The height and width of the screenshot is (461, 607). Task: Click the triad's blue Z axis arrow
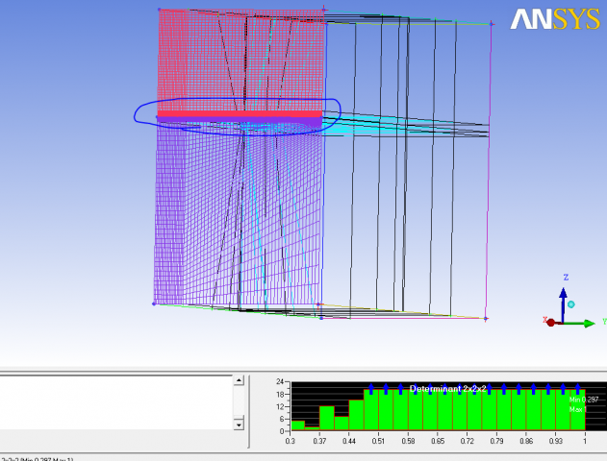coord(564,303)
